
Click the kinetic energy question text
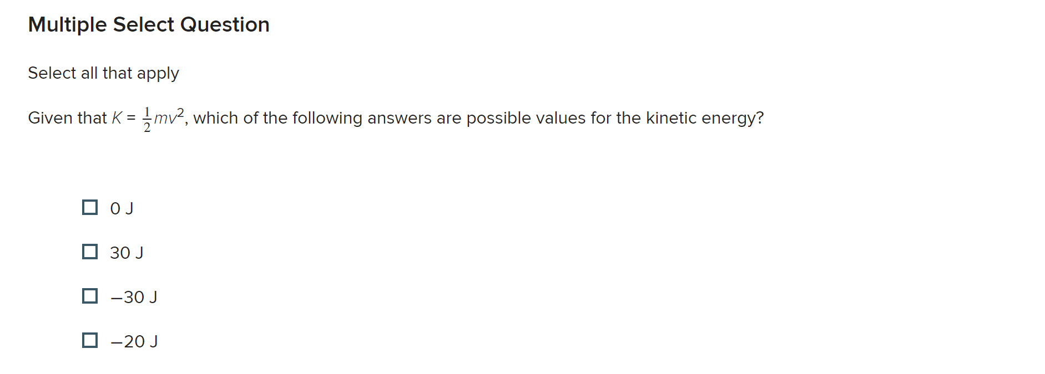396,117
